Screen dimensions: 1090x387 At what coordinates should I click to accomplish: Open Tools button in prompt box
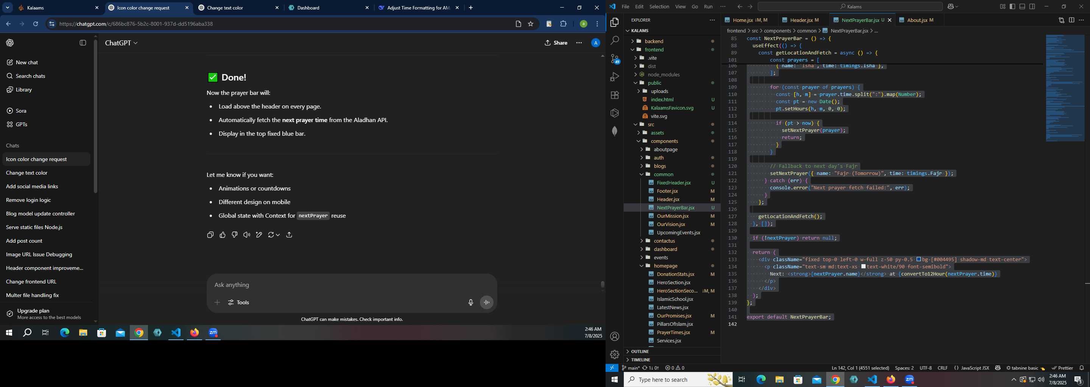pyautogui.click(x=239, y=302)
